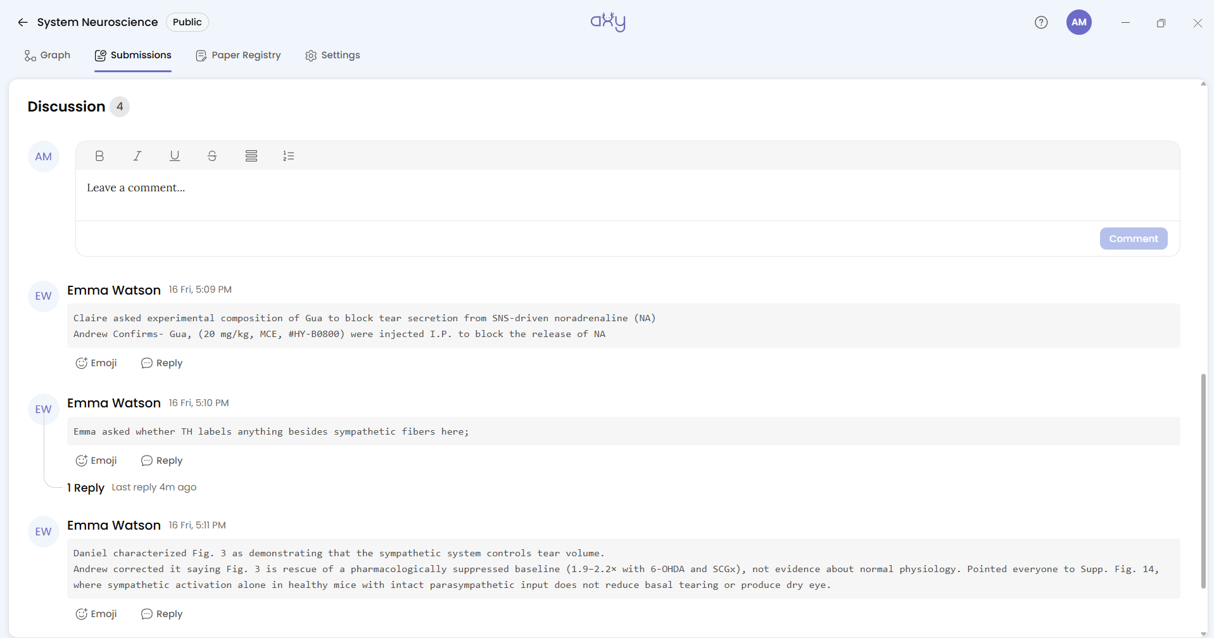The height and width of the screenshot is (638, 1214).
Task: Restore the application window size
Action: click(1161, 23)
